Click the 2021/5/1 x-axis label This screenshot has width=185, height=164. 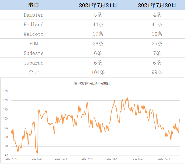112,159
